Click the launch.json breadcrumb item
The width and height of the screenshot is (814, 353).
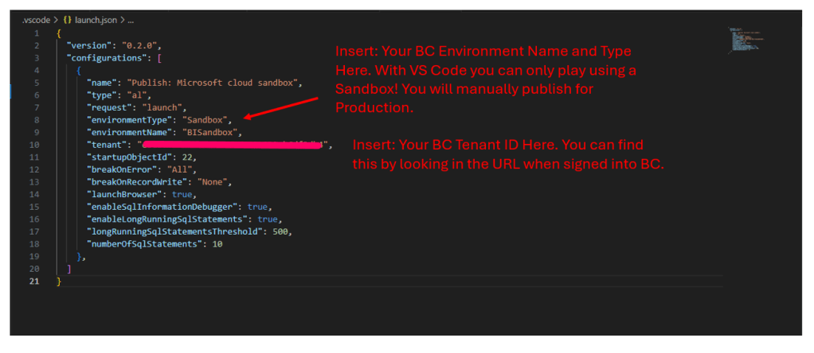96,20
